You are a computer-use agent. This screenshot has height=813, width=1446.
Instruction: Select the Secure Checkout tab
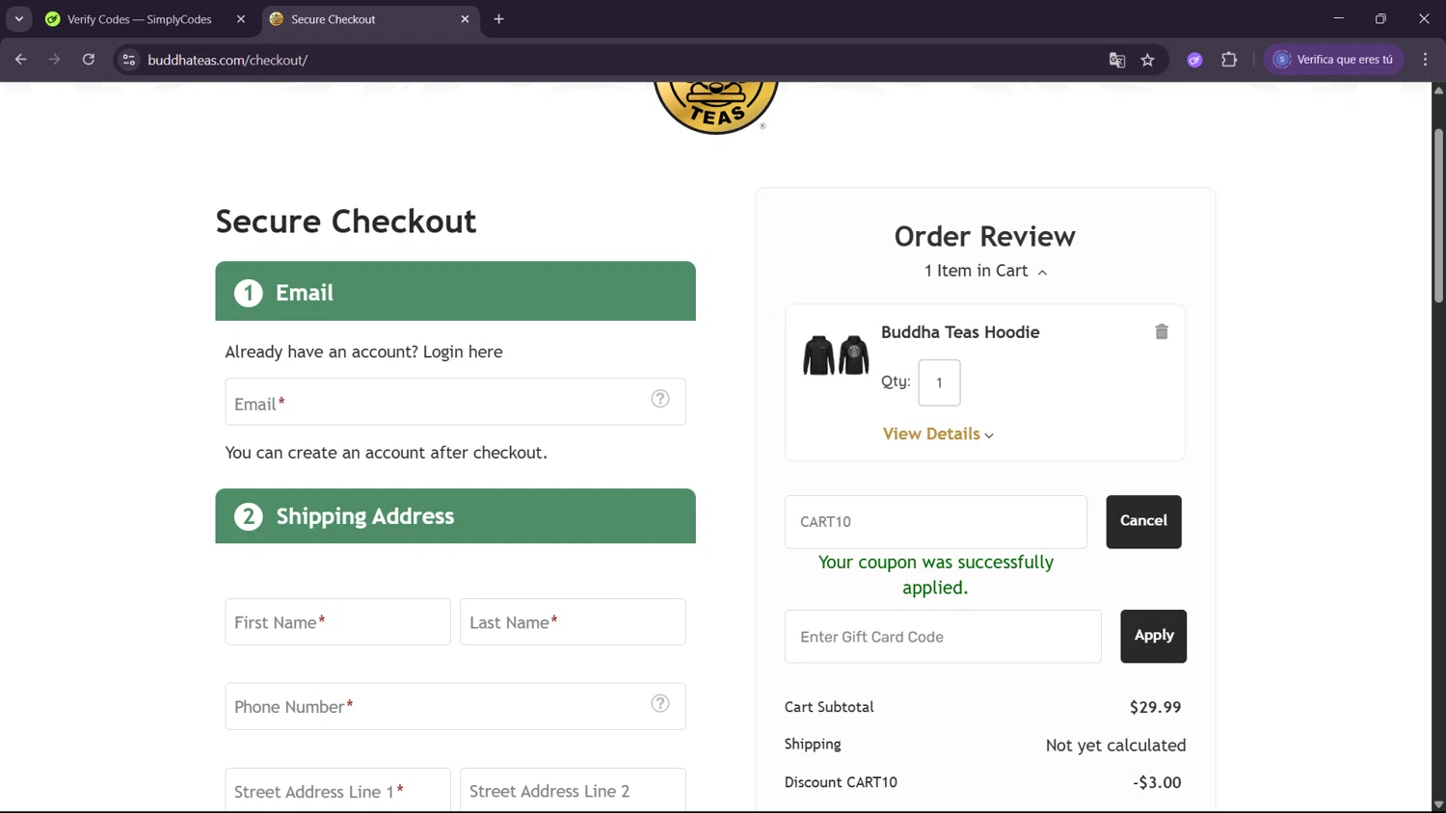370,19
